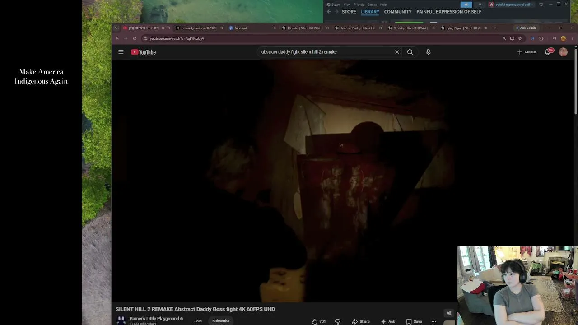
Task: Open PAINFUL EXPRESSION OF SELF profile in Steam
Action: [449, 12]
